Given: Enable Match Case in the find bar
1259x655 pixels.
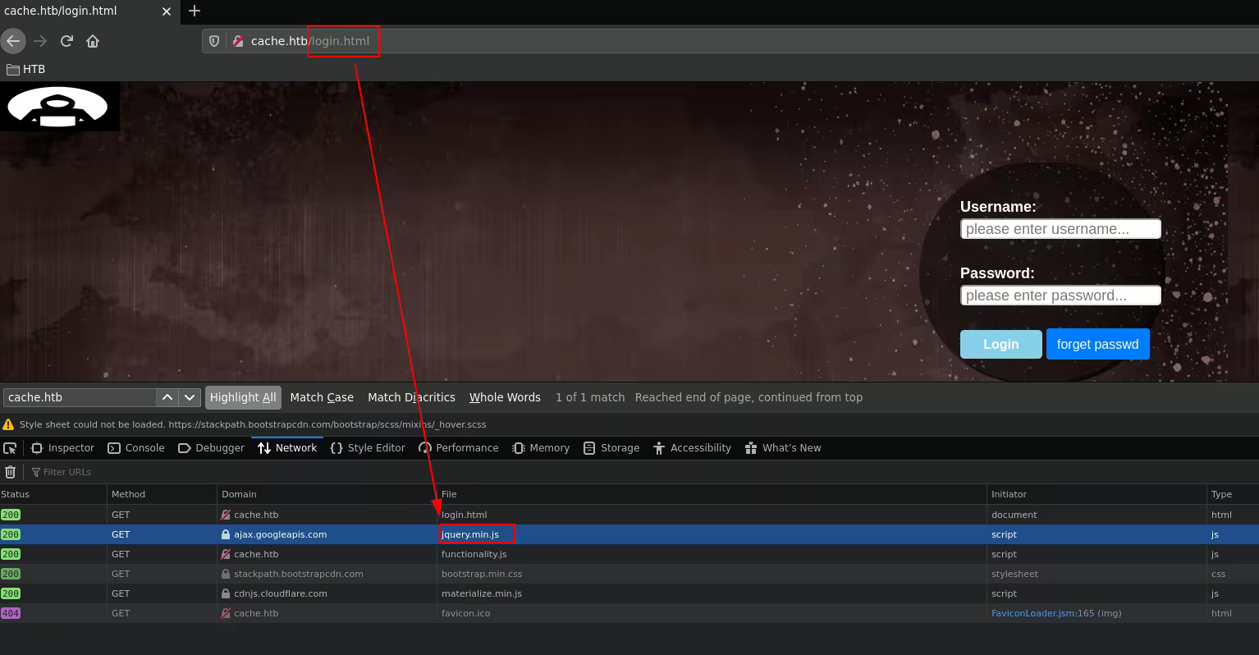Looking at the screenshot, I should 322,397.
